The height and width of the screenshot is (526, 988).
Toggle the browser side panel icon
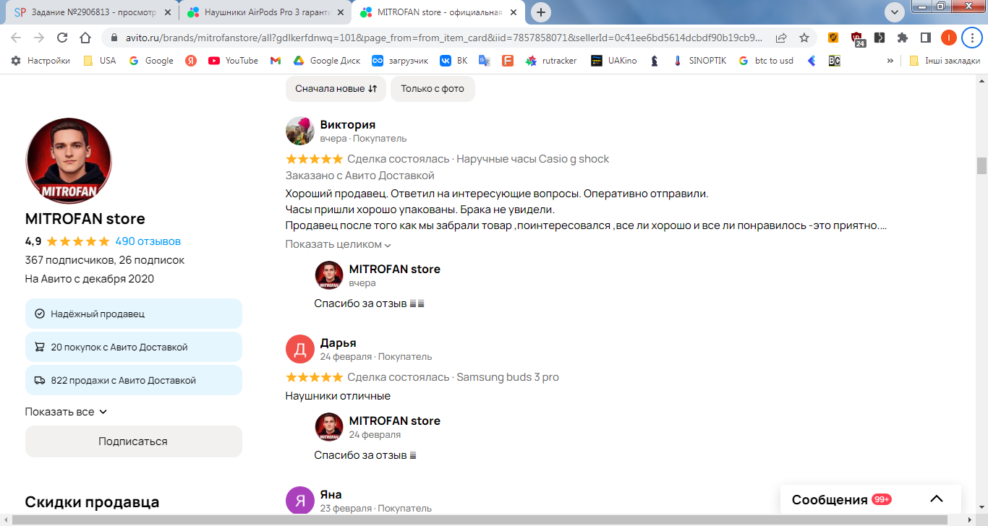[x=925, y=38]
